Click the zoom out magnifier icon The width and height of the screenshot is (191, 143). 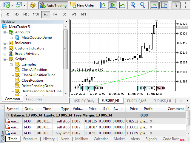tap(142, 5)
